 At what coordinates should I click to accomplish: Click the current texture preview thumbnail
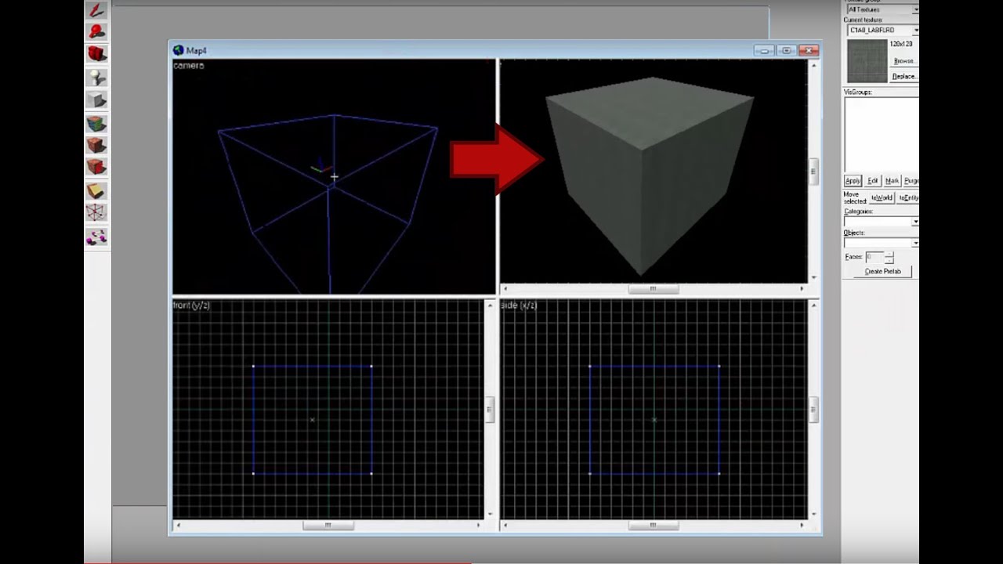click(867, 60)
